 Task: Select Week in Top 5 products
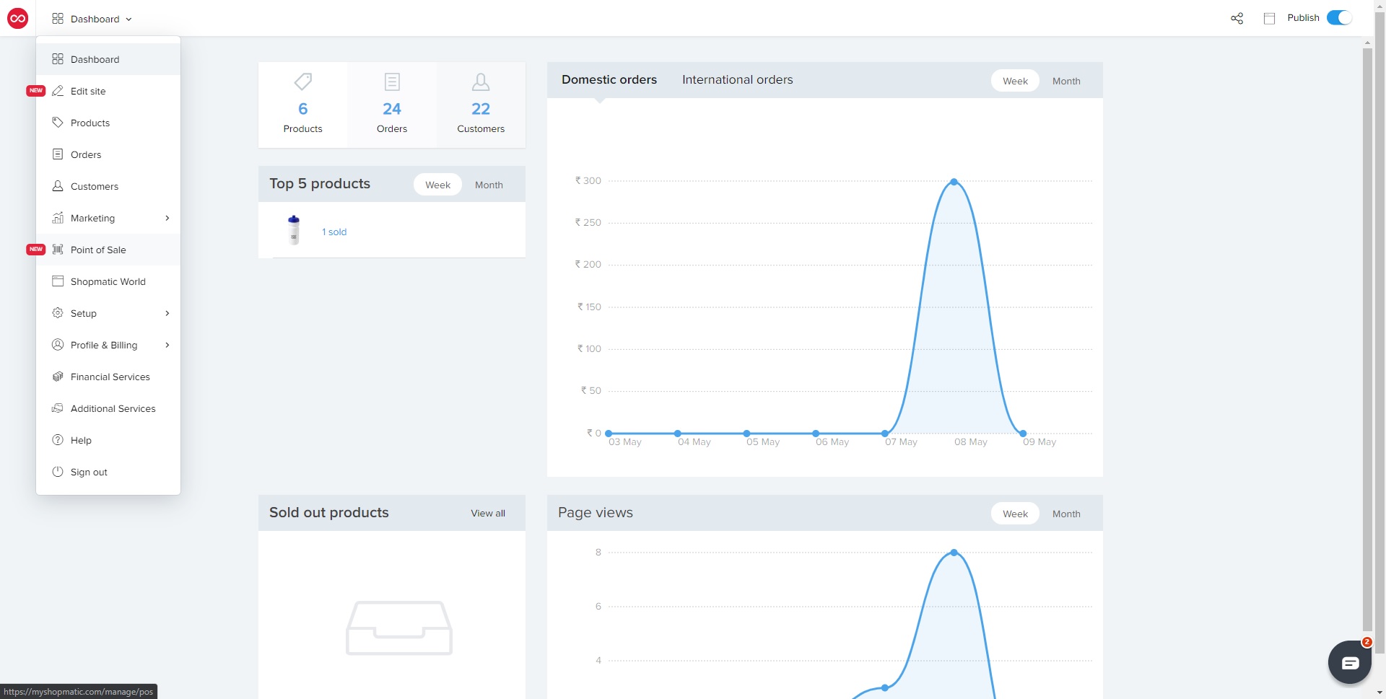pyautogui.click(x=437, y=185)
